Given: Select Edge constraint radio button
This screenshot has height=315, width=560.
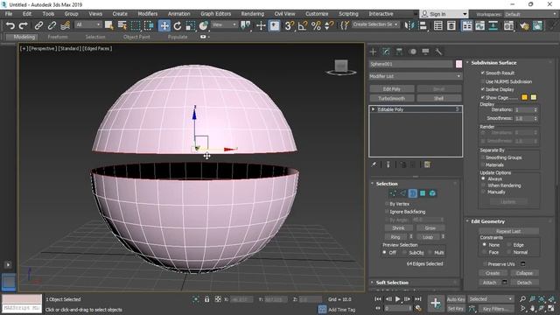Looking at the screenshot, I should (x=509, y=245).
